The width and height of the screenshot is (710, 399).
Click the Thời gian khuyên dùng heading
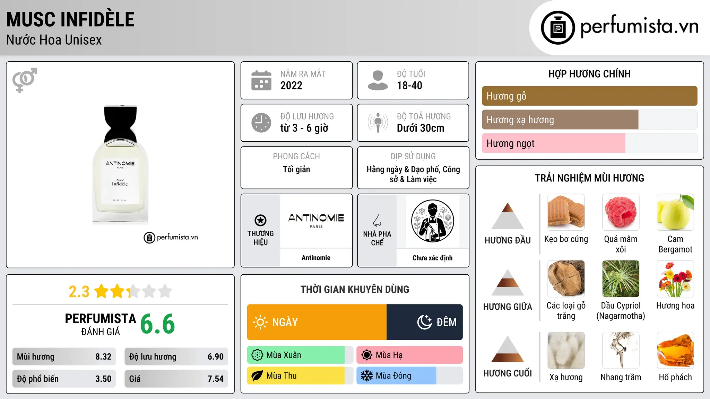(x=355, y=289)
